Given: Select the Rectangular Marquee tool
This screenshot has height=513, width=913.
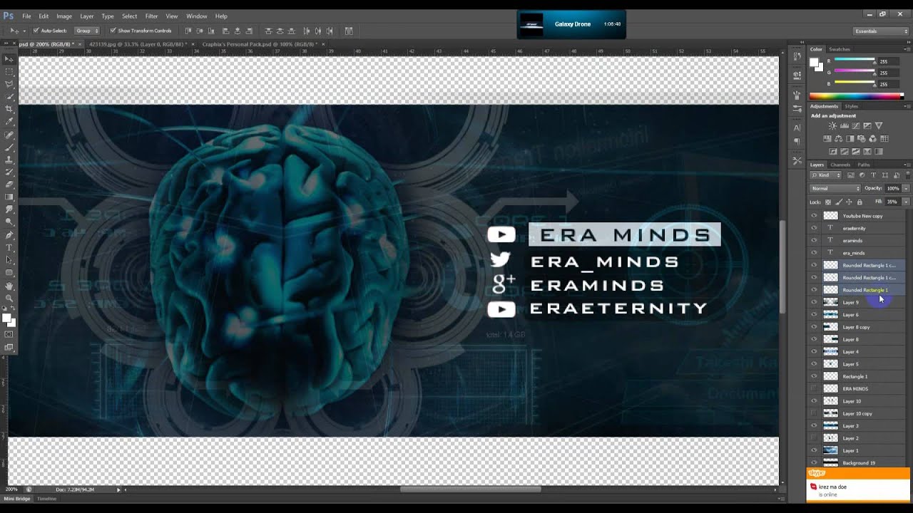Looking at the screenshot, I should click(x=9, y=72).
